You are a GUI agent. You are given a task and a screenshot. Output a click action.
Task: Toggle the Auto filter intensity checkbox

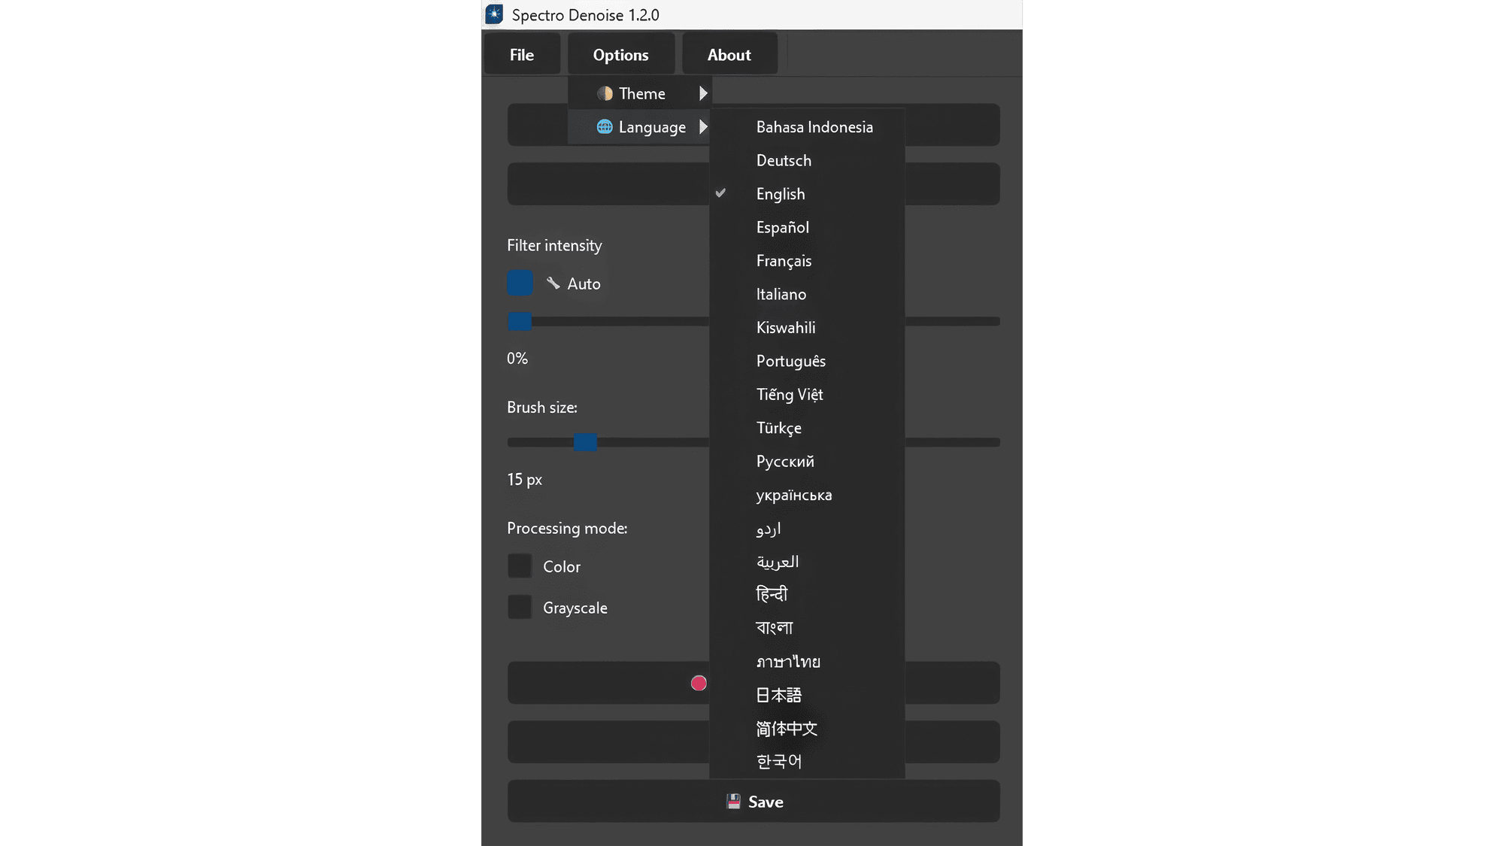click(x=520, y=284)
